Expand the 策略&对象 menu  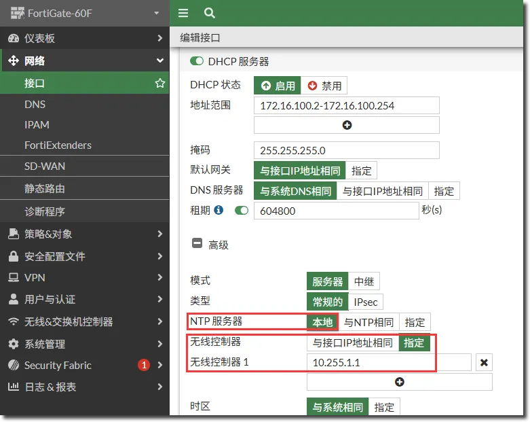click(x=84, y=234)
